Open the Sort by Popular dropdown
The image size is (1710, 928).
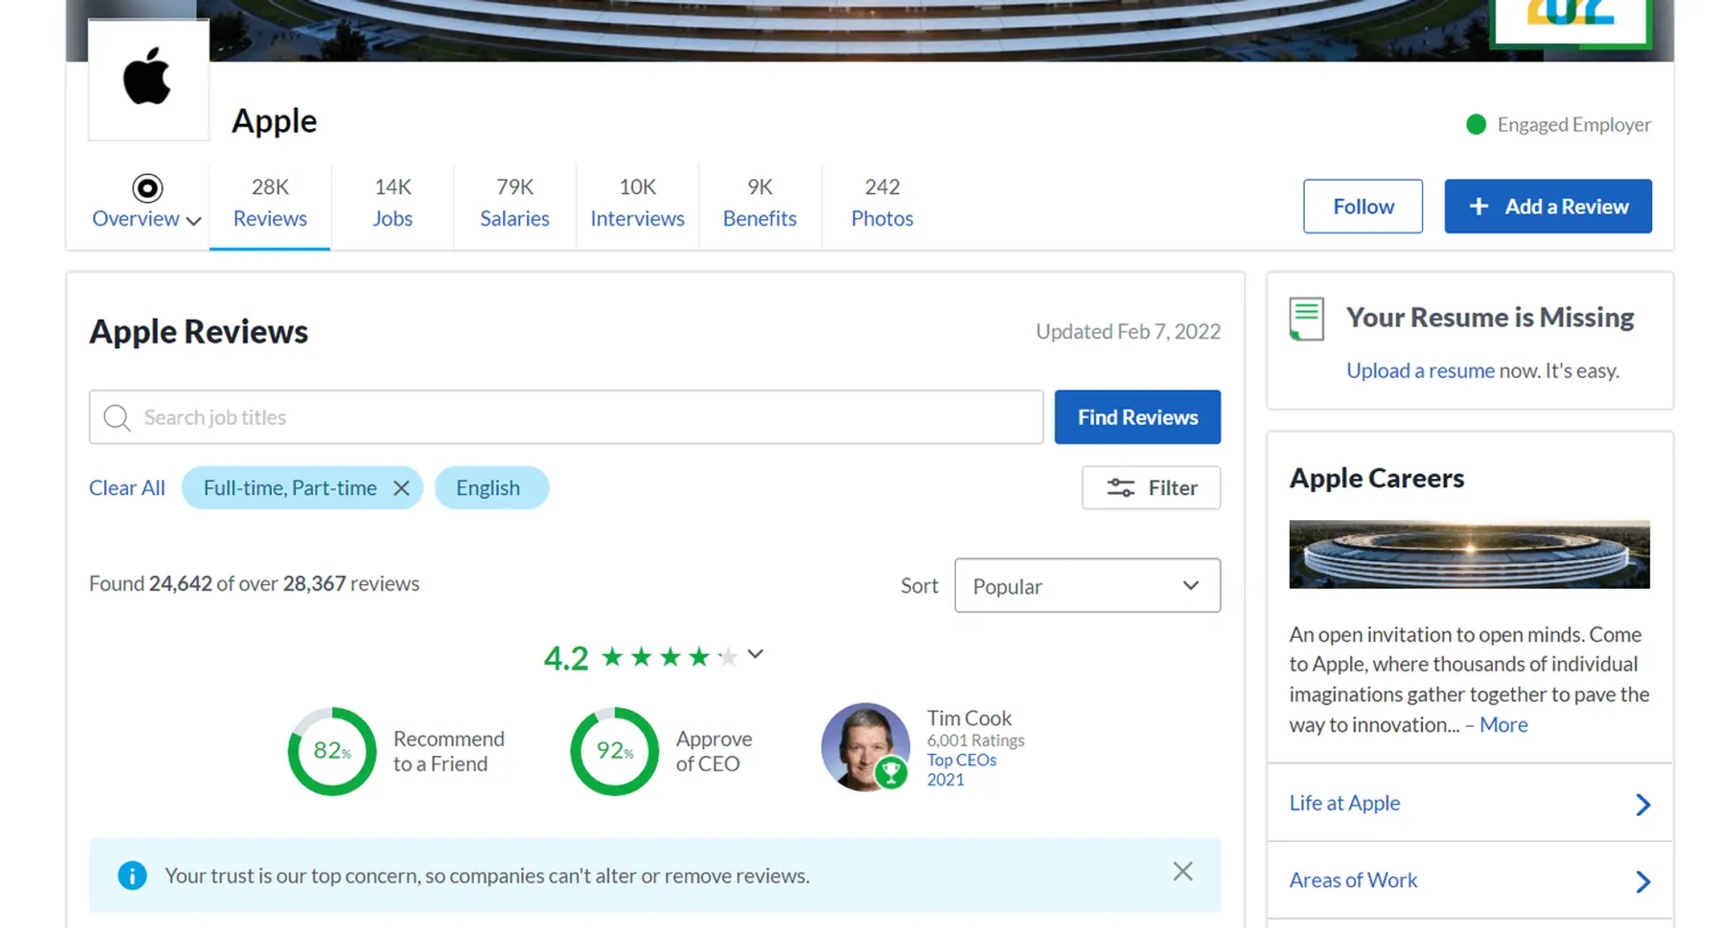tap(1087, 586)
